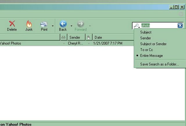Screen dimensions: 186x126
Task: Clear the search box with X button
Action: click(180, 26)
